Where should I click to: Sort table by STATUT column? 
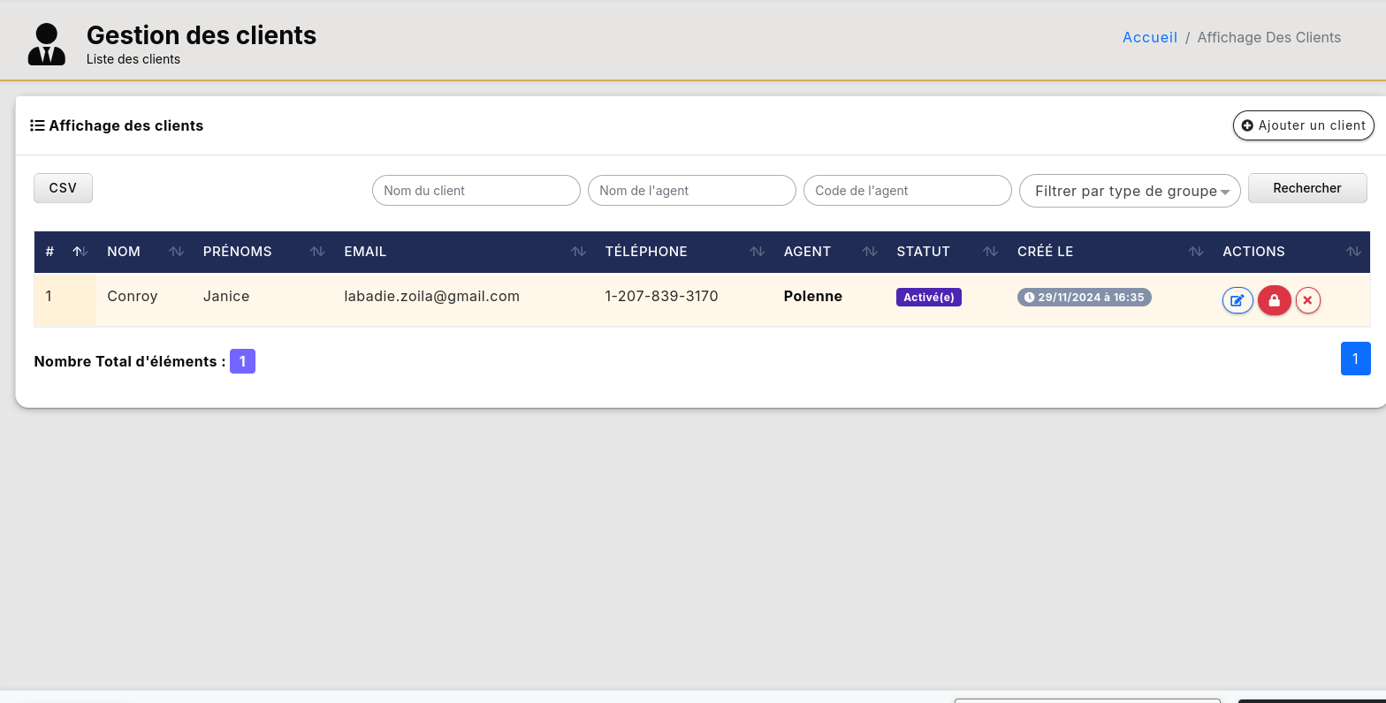[990, 252]
